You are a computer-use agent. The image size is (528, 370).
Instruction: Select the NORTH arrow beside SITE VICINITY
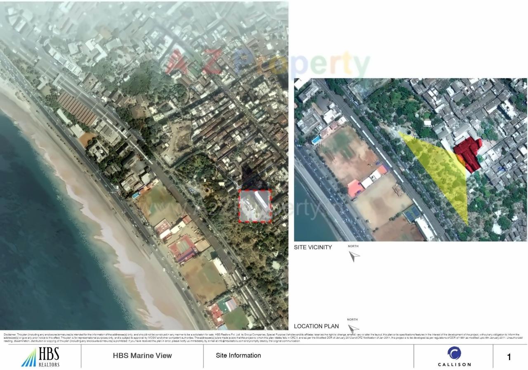(x=354, y=255)
